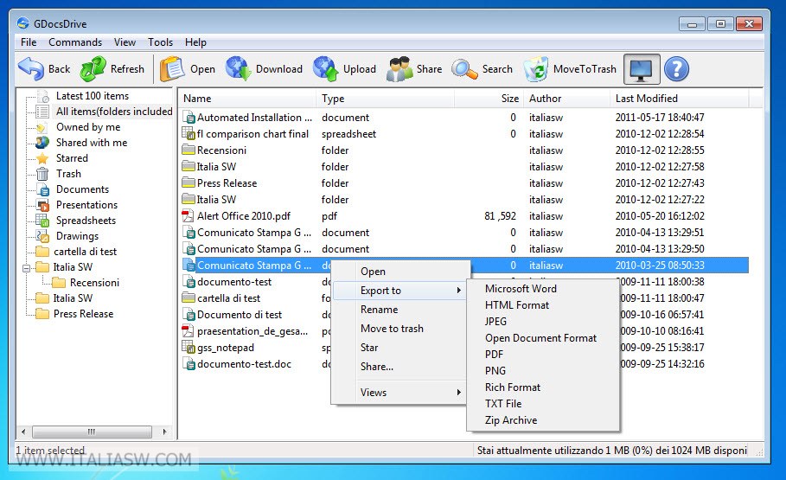Screen dimensions: 786x480
Task: Choose Move to trash in context menu
Action: tap(399, 329)
